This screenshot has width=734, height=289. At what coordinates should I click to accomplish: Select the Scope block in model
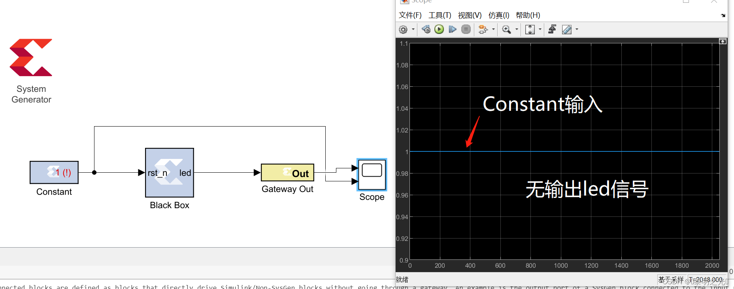tap(372, 175)
